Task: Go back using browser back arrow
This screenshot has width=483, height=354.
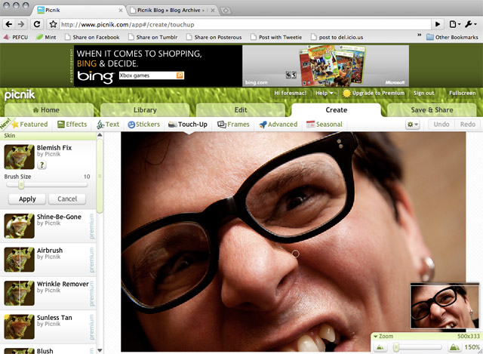Action: point(9,24)
